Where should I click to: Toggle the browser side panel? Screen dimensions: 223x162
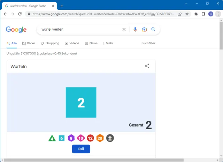[x=203, y=14]
